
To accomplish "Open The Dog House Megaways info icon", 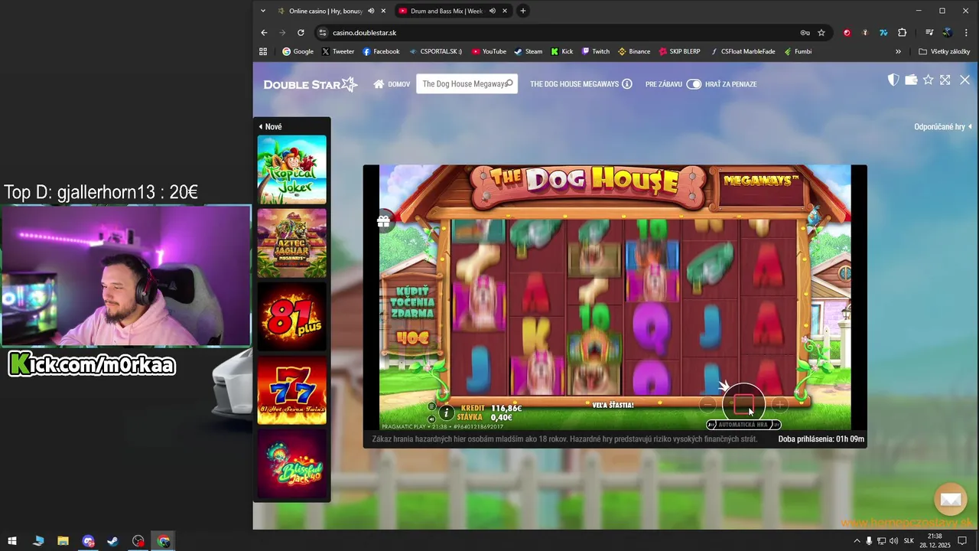I will coord(627,84).
